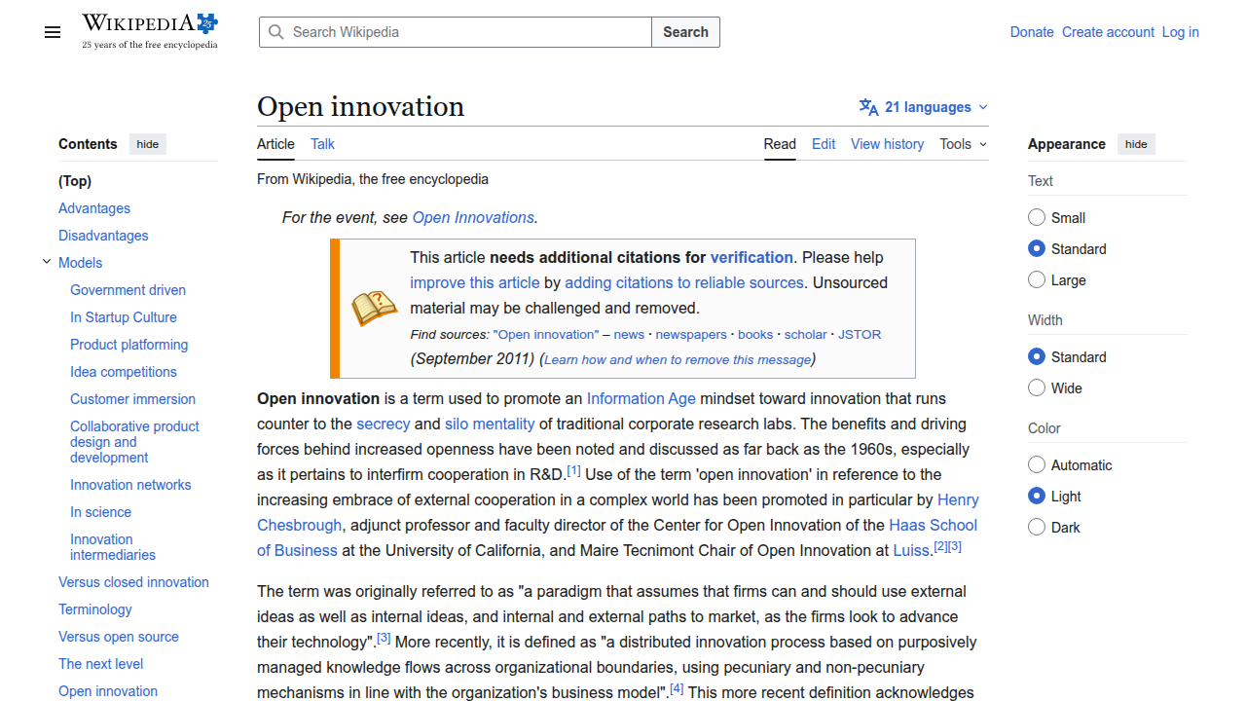This screenshot has width=1246, height=701.
Task: Collapse the Models section in contents
Action: pos(47,262)
